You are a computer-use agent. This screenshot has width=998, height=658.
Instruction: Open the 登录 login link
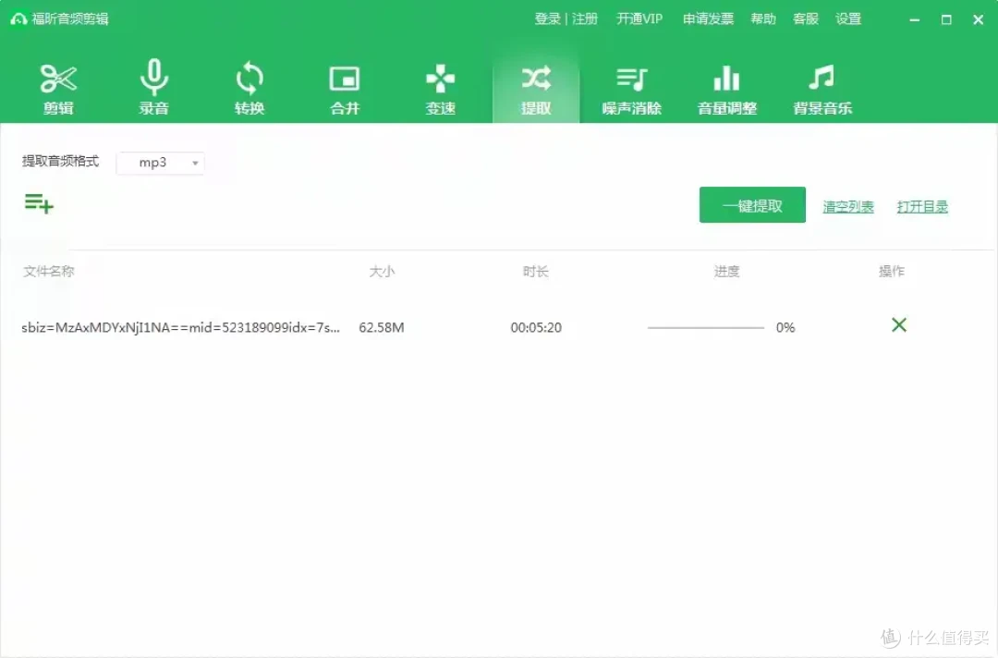click(547, 19)
